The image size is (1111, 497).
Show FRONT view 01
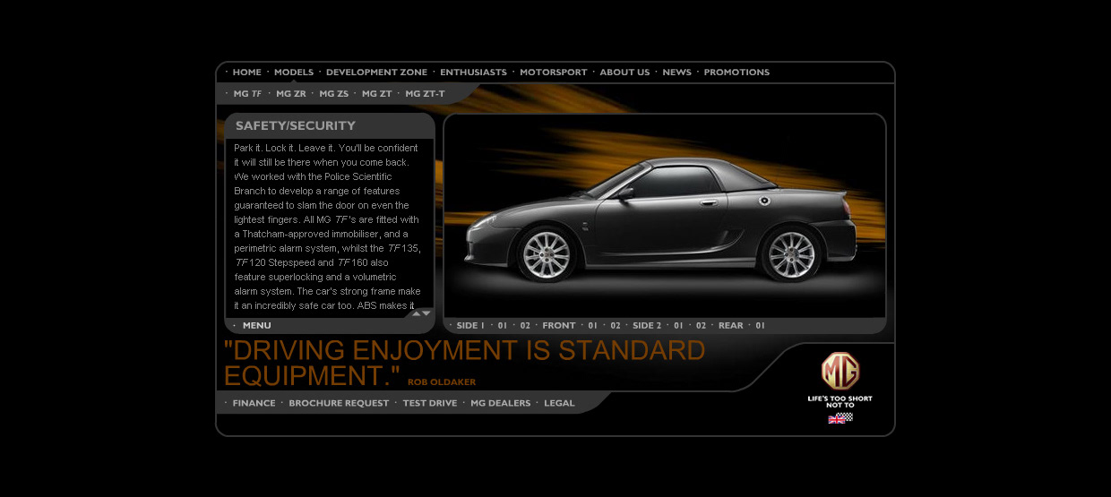pyautogui.click(x=593, y=326)
